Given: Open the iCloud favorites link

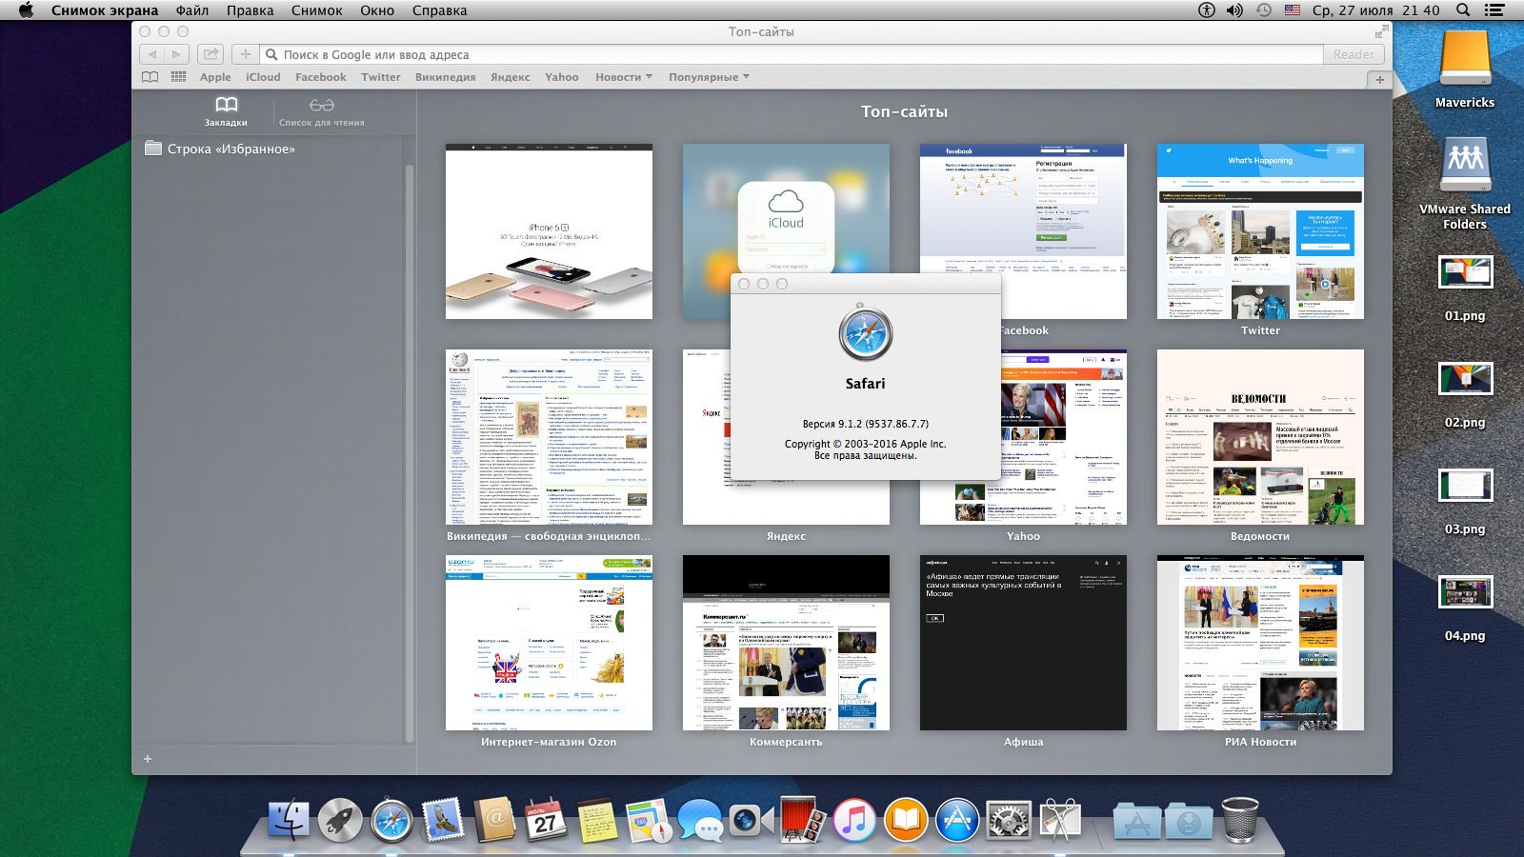Looking at the screenshot, I should [x=263, y=77].
